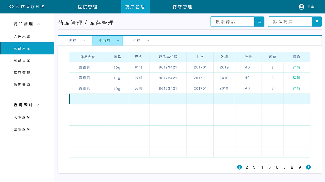Collapse the 药品管理 sidebar section
The height and width of the screenshot is (182, 325).
click(x=39, y=24)
